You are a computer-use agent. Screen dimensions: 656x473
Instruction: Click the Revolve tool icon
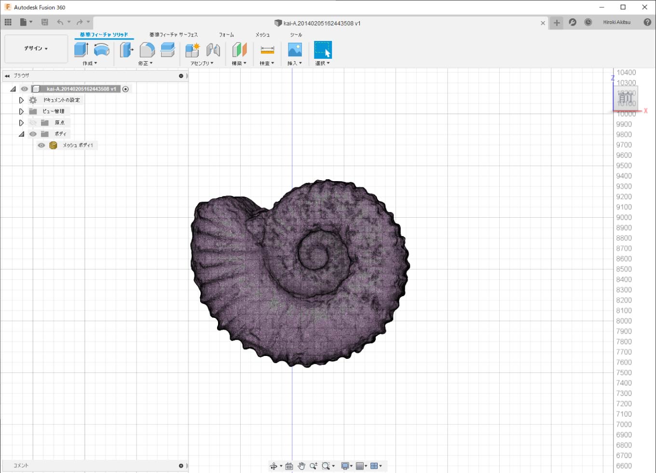tap(101, 50)
